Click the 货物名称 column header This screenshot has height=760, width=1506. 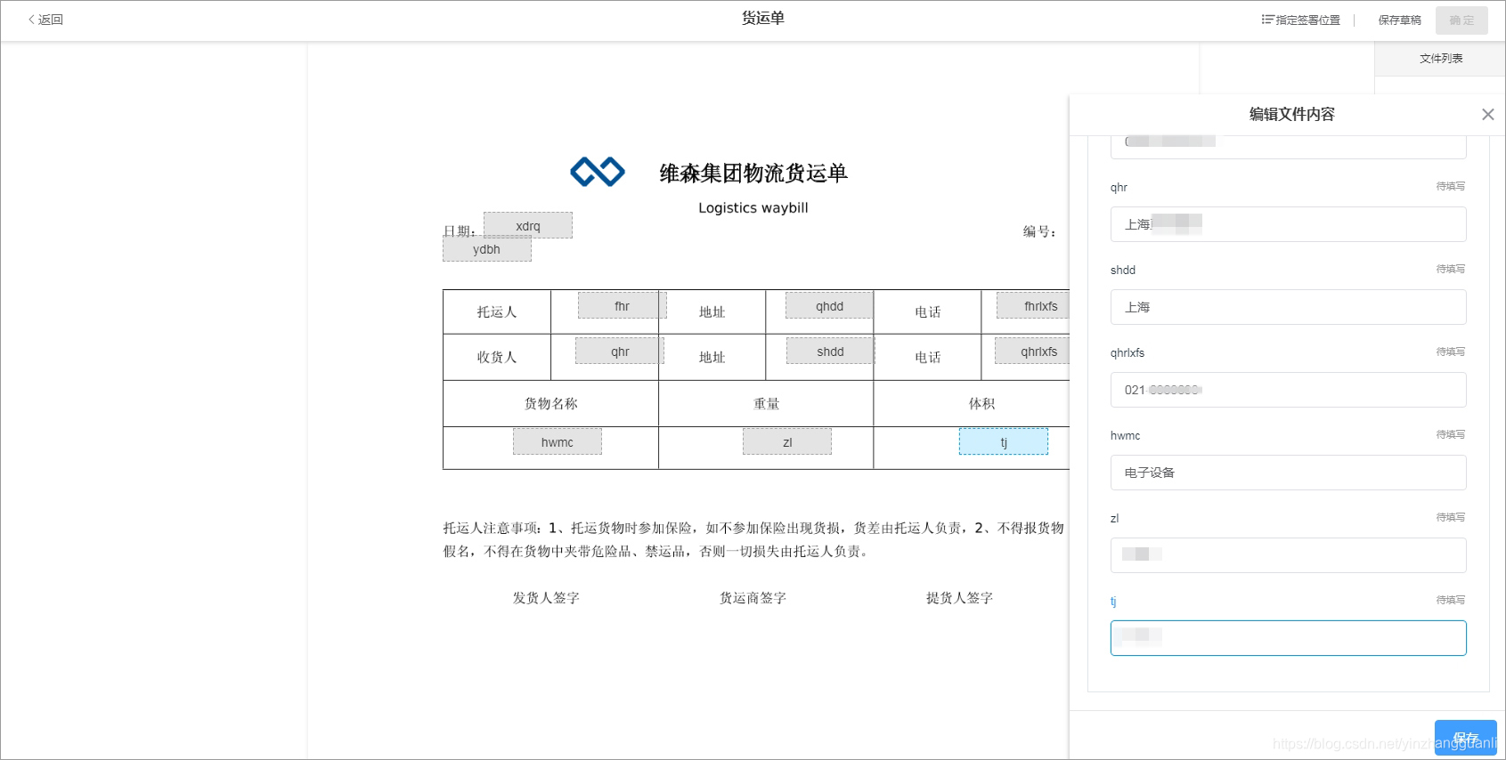click(x=551, y=403)
